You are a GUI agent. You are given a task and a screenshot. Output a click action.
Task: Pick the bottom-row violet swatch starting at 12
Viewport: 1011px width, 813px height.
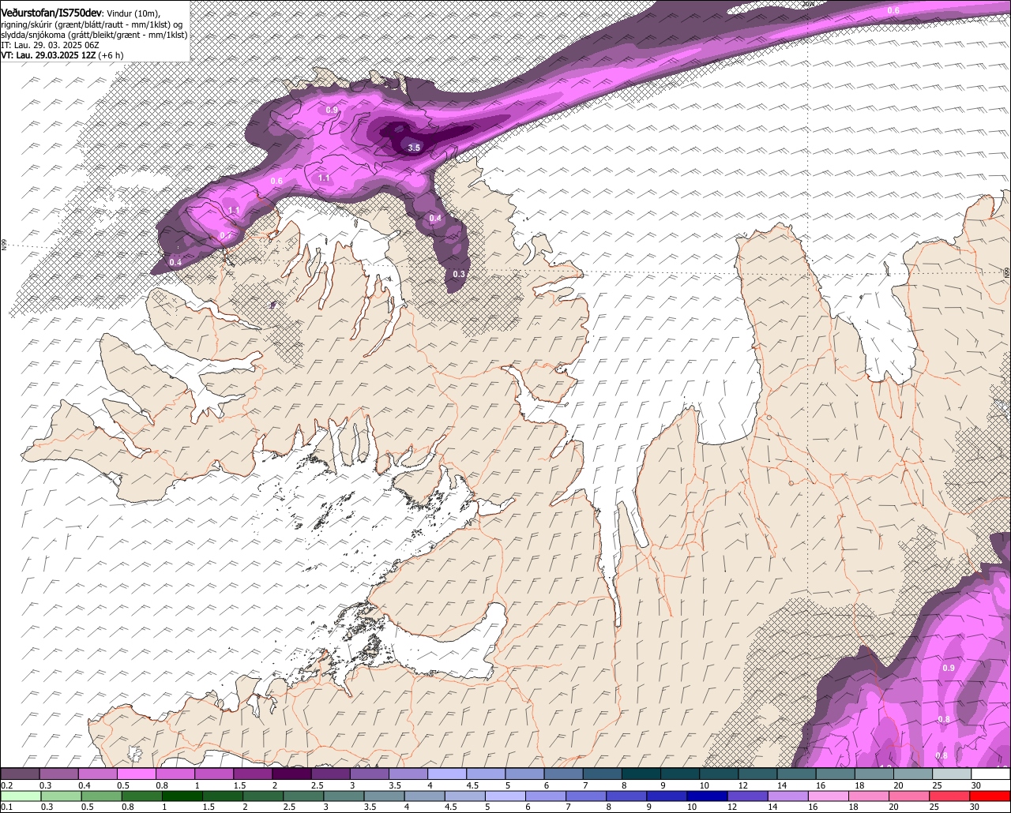tap(748, 796)
